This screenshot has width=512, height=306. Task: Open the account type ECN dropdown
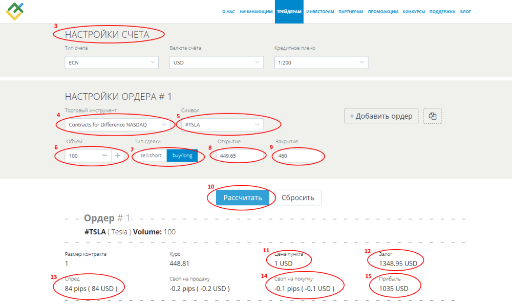112,62
